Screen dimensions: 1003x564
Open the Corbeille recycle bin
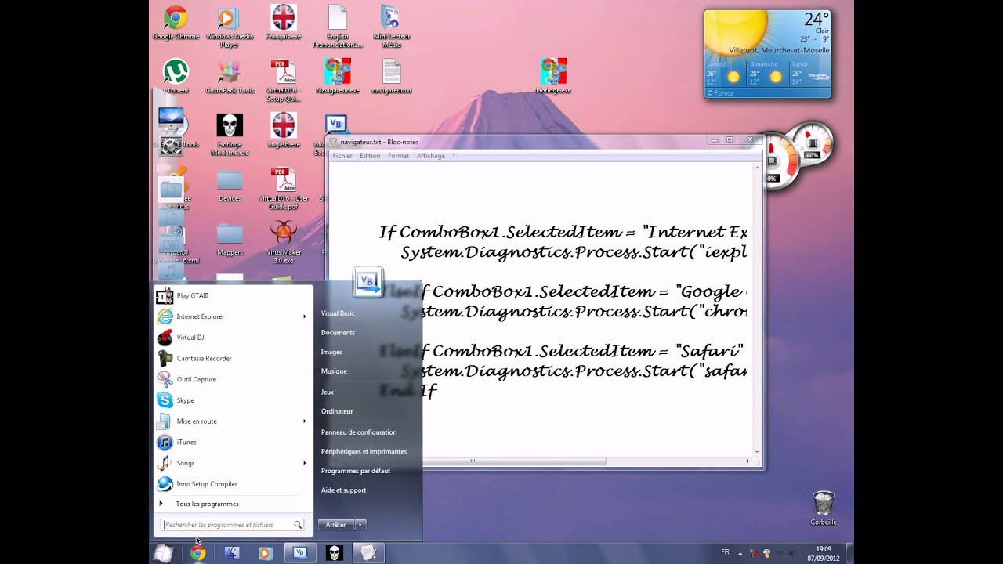(824, 508)
